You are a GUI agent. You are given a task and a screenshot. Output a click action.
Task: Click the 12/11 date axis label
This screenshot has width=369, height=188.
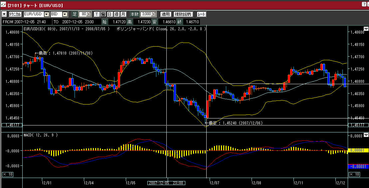tap(298, 183)
